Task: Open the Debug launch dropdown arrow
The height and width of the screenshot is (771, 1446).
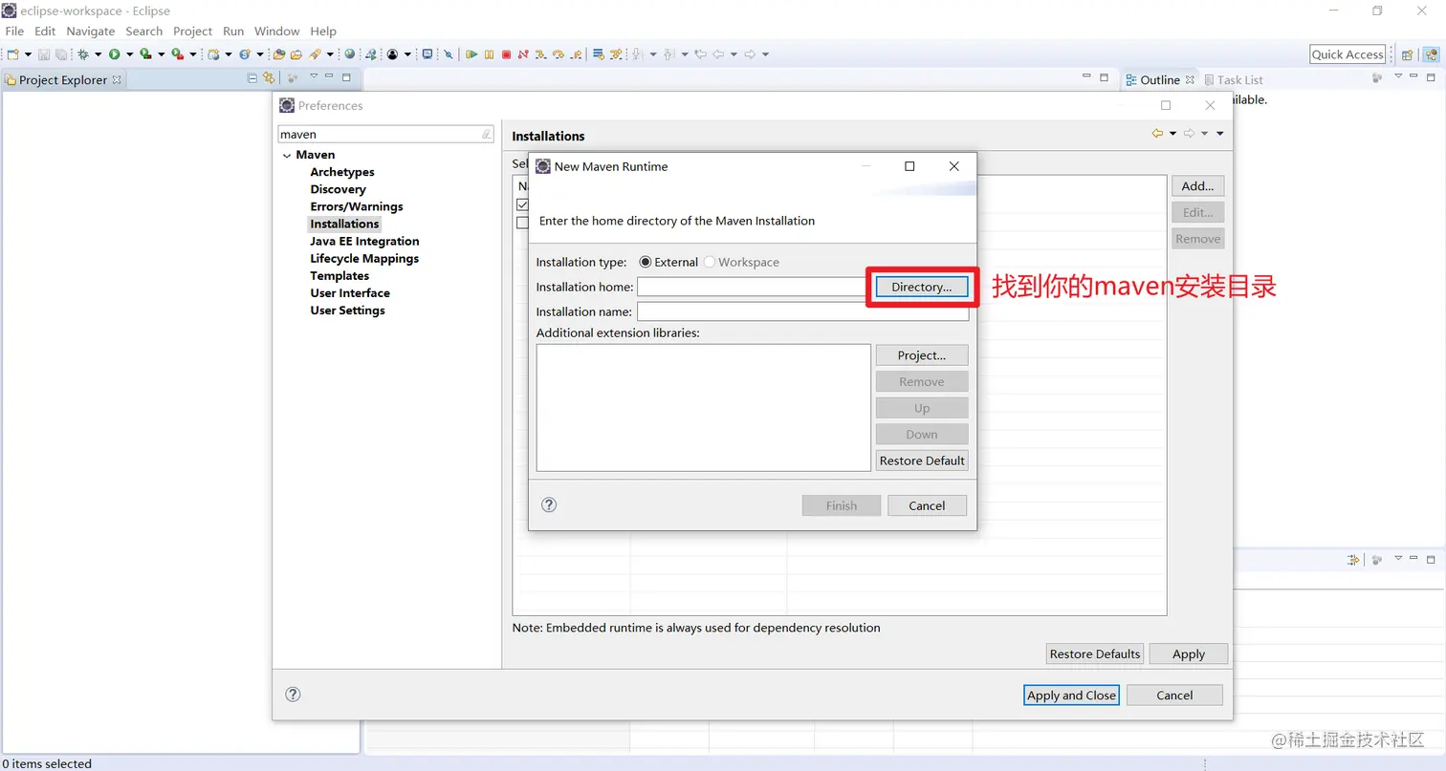Action: point(99,54)
